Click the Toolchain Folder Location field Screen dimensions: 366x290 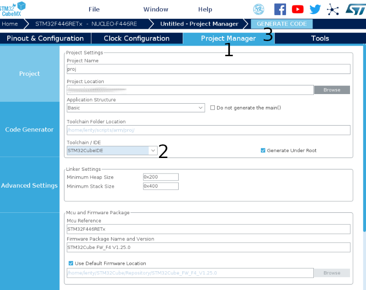click(208, 130)
